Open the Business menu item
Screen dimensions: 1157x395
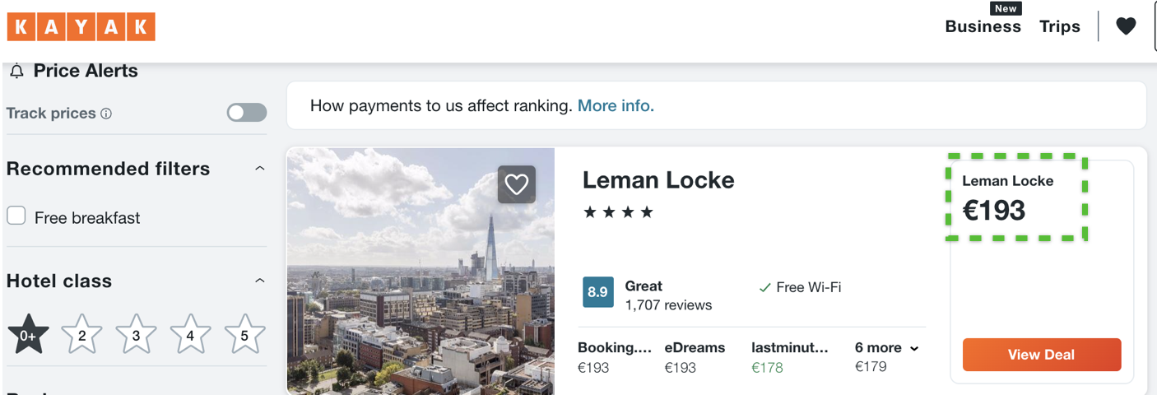tap(983, 26)
